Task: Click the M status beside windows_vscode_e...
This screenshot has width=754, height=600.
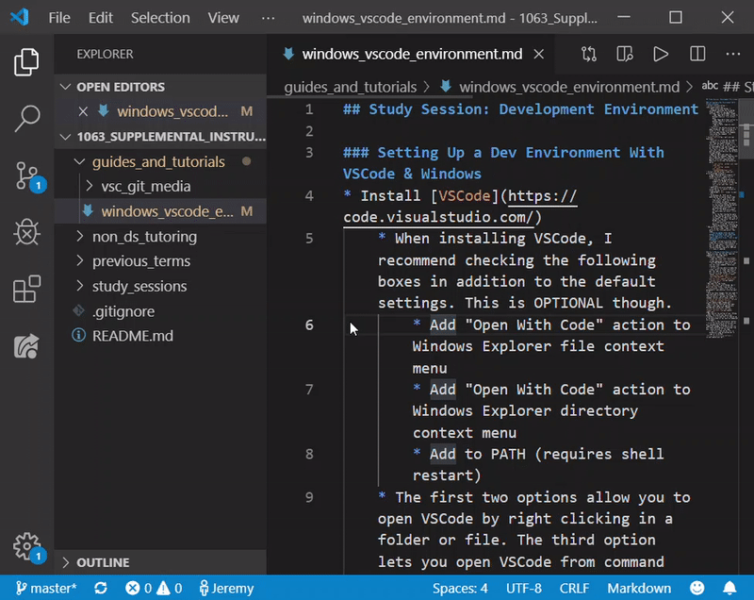Action: pyautogui.click(x=247, y=211)
